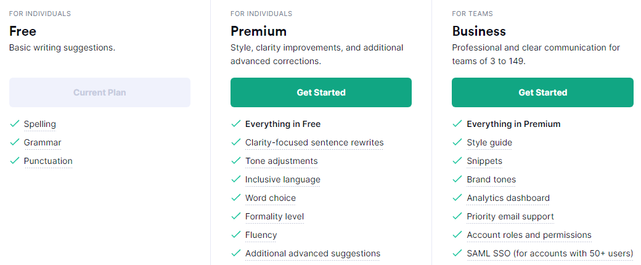The width and height of the screenshot is (641, 265).
Task: Select the Brand tones feature link
Action: (491, 179)
